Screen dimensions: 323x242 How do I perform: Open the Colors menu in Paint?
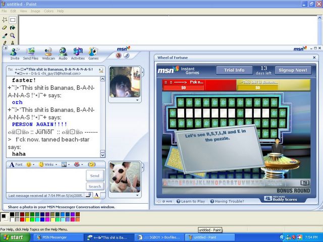pyautogui.click(x=48, y=11)
